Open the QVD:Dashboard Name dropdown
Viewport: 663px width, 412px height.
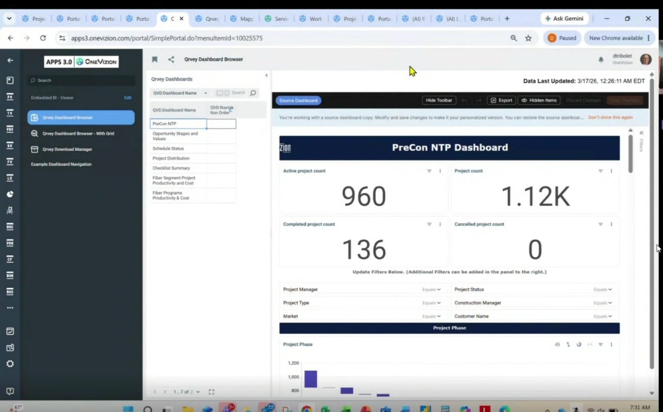click(x=180, y=93)
